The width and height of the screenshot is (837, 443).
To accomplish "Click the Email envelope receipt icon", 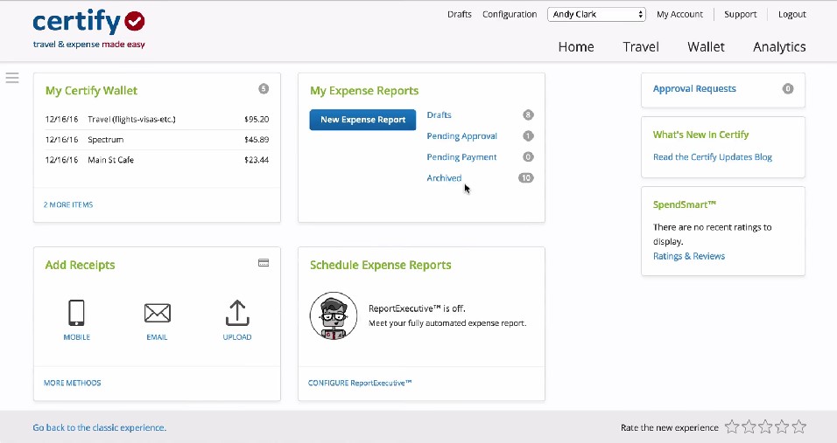I will [157, 313].
